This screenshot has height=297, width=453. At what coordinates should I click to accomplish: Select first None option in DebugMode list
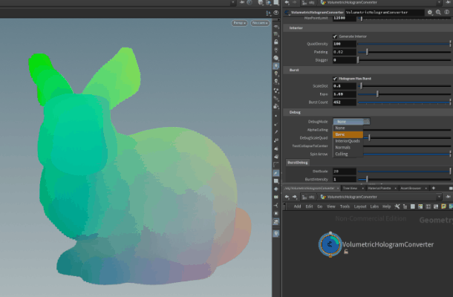tap(348, 128)
